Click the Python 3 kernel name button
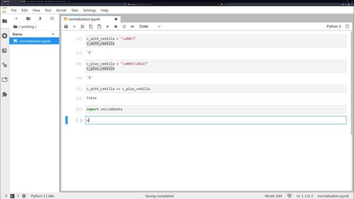 point(334,27)
